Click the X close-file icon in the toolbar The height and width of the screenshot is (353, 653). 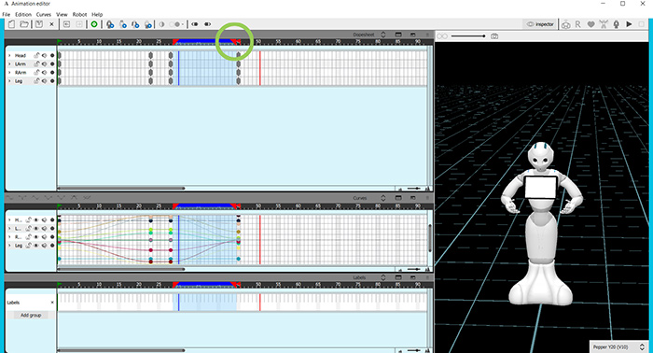(51, 24)
